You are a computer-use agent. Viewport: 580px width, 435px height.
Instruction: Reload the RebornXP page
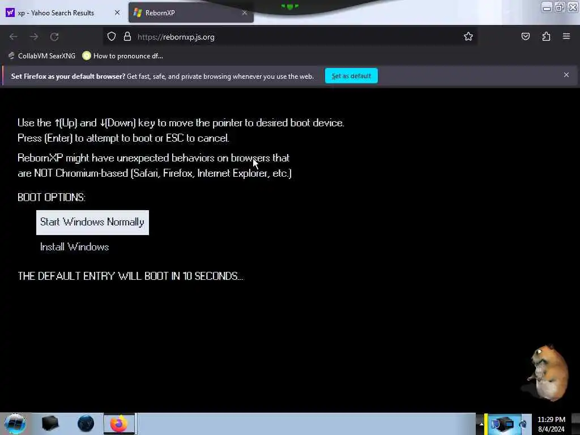tap(54, 37)
